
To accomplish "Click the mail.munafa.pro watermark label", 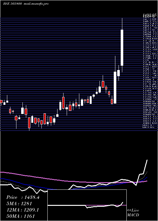I will (x=36, y=4).
